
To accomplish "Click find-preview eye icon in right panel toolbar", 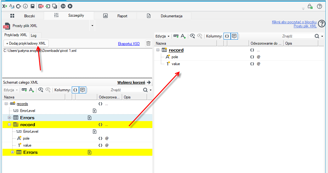I will (x=192, y=36).
